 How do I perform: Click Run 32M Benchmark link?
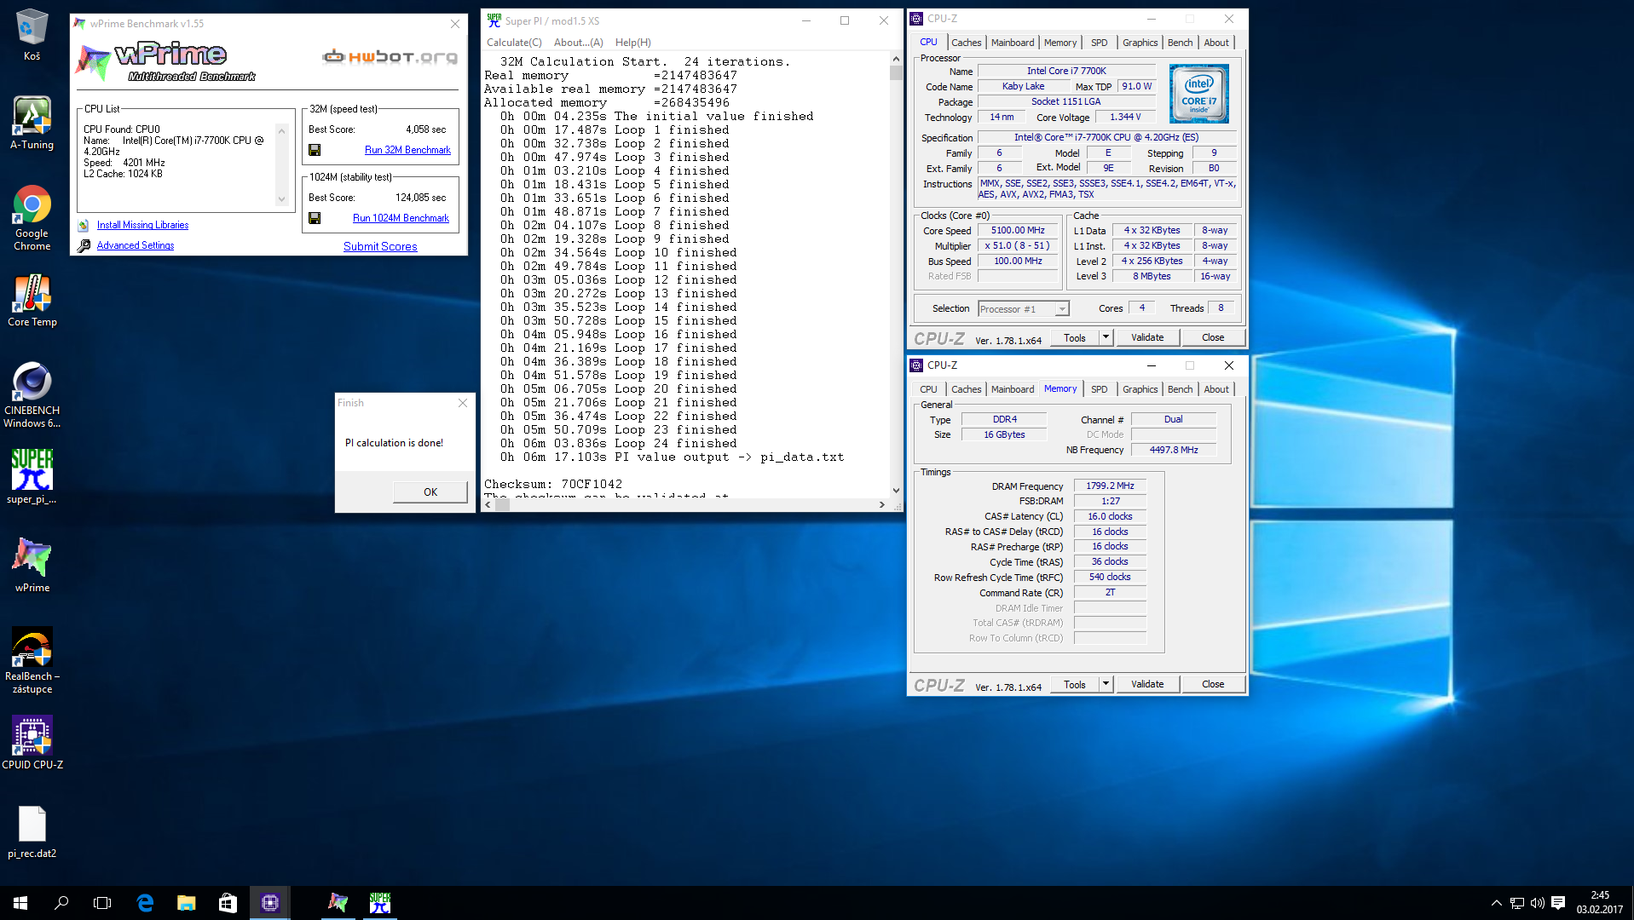[x=407, y=150]
